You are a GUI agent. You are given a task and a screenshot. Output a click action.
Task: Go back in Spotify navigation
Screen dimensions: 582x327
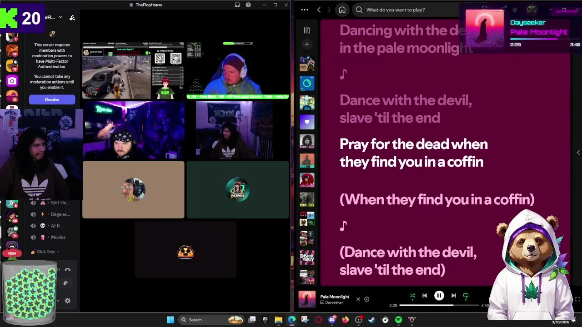point(319,10)
